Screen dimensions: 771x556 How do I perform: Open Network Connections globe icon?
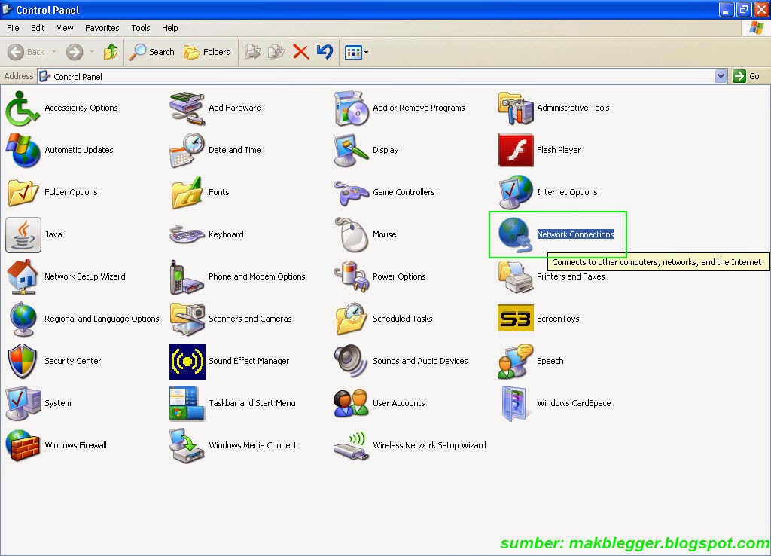(515, 235)
